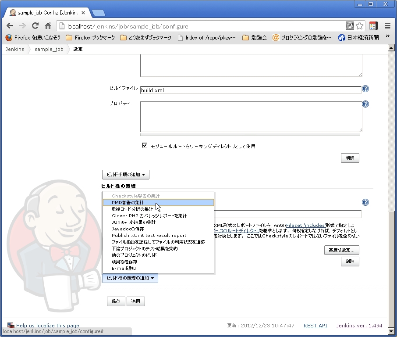Open a new browser tab

(x=98, y=13)
